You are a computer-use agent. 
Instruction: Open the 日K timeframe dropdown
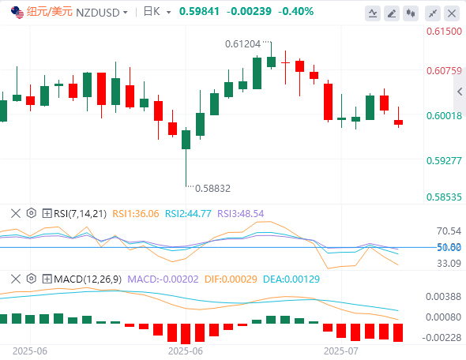(168, 13)
